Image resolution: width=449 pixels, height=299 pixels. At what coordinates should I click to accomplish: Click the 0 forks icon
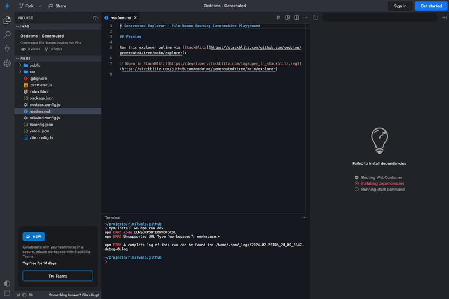[47, 49]
